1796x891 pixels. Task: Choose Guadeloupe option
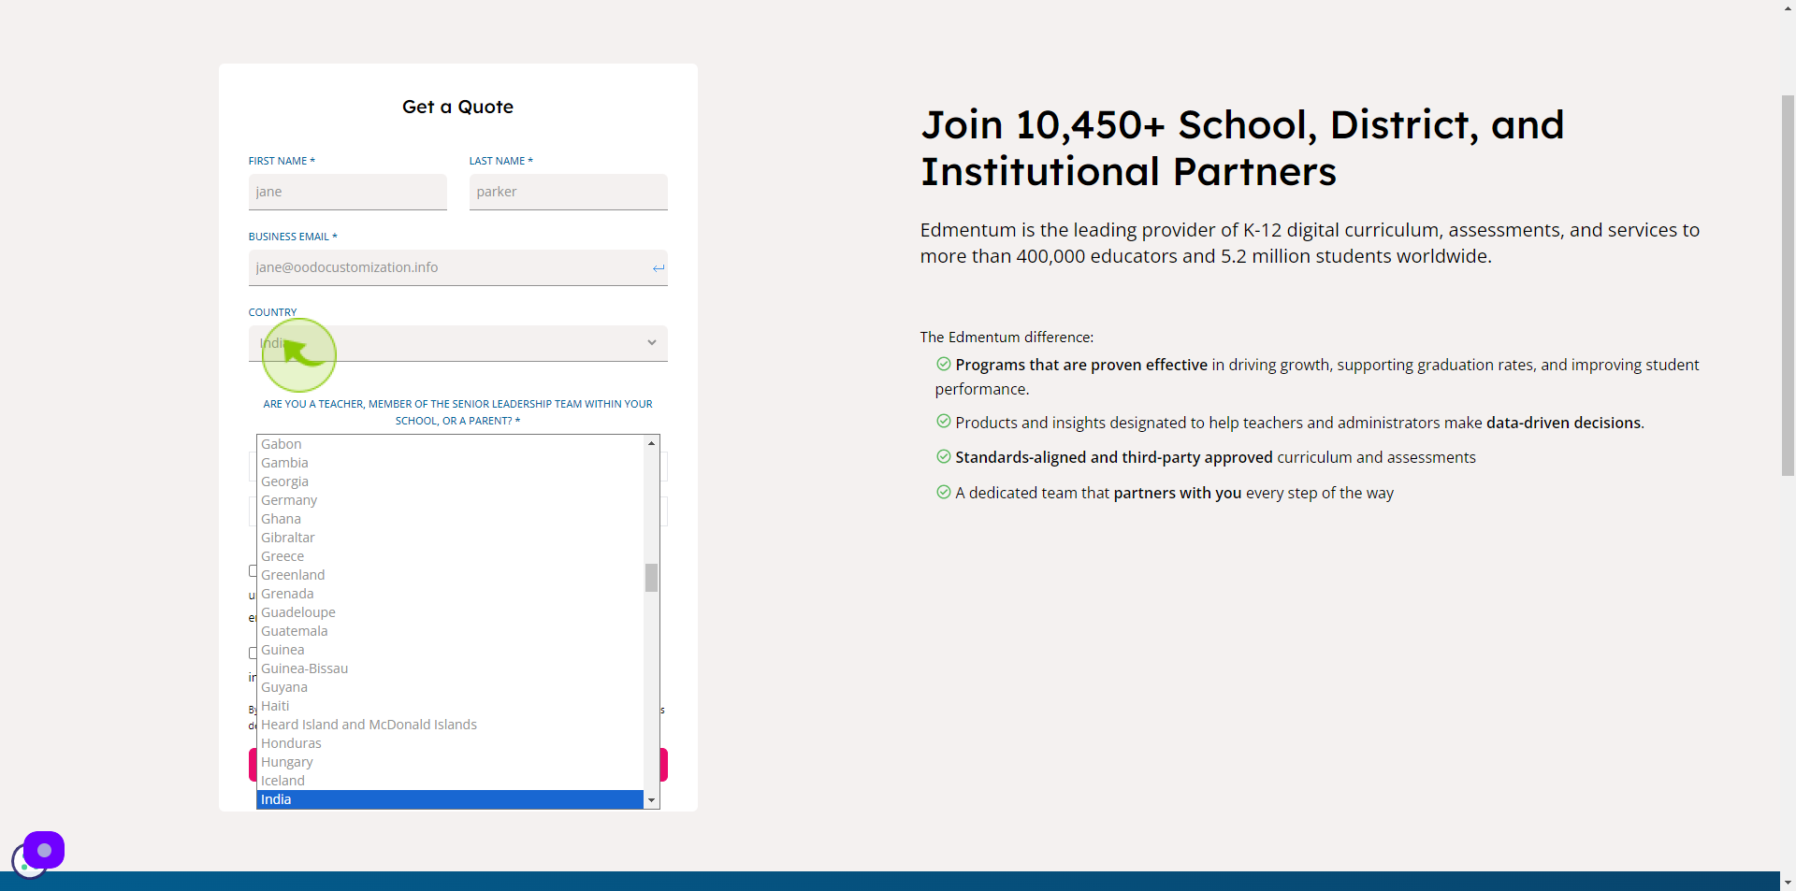point(450,612)
